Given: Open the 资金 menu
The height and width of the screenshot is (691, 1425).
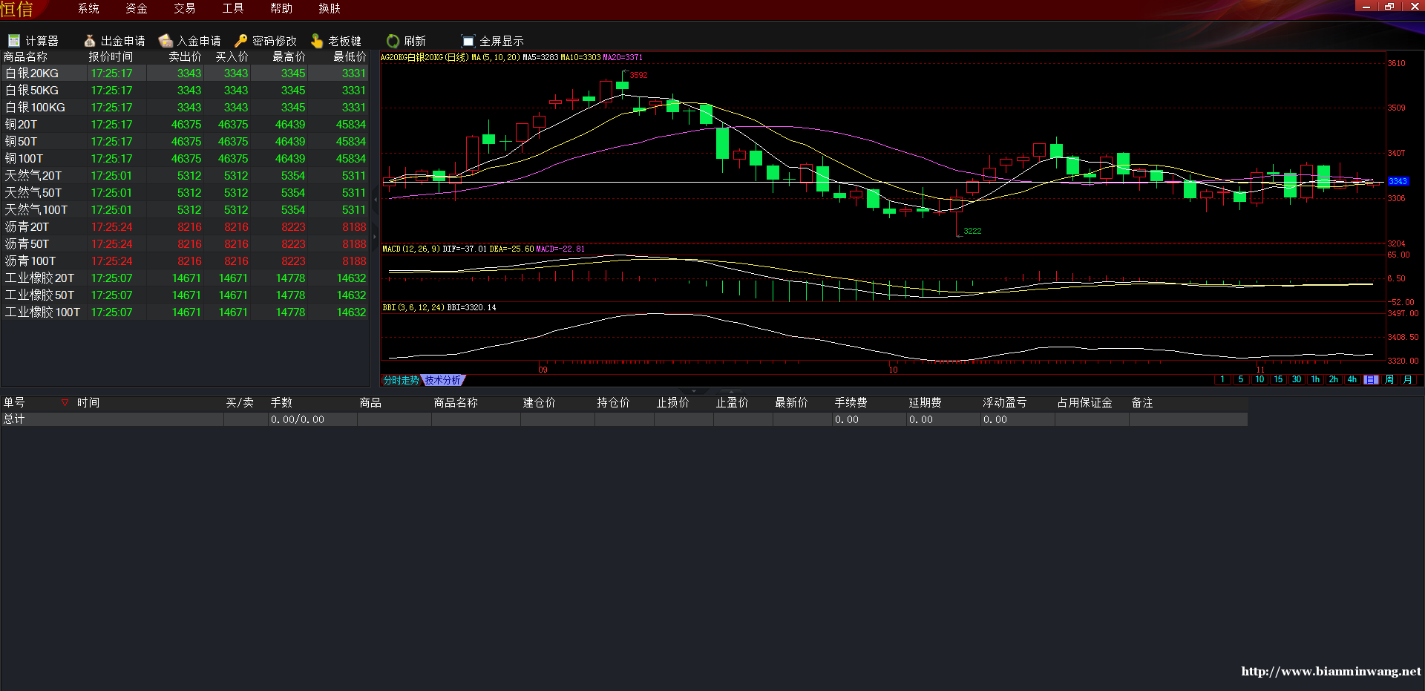Looking at the screenshot, I should (x=137, y=8).
